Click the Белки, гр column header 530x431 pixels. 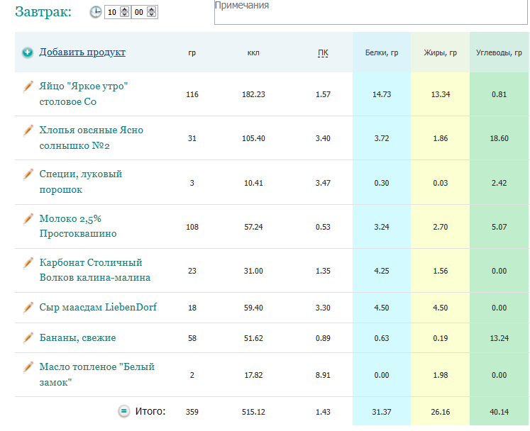tap(382, 52)
